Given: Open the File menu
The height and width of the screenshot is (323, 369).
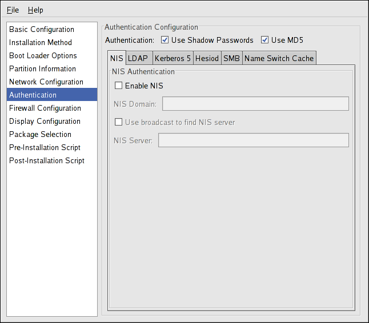Looking at the screenshot, I should [13, 10].
